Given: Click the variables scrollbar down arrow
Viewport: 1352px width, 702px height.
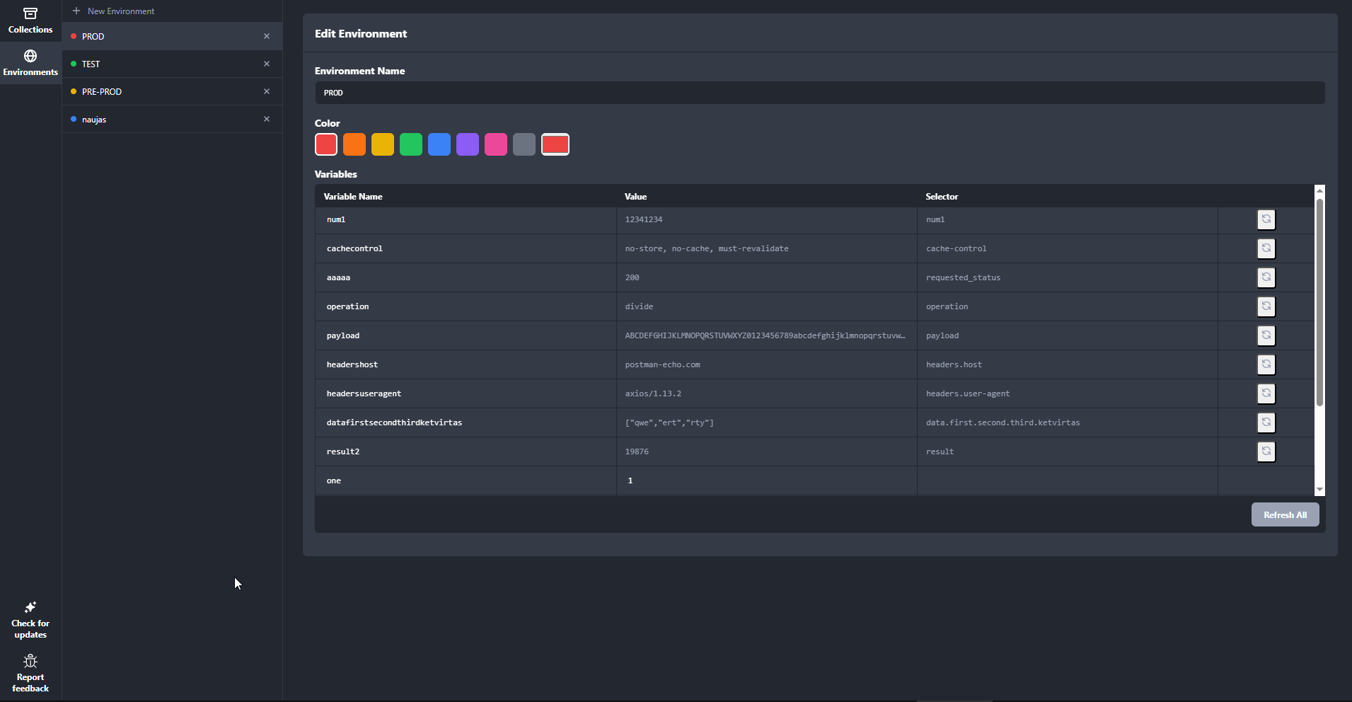Looking at the screenshot, I should point(1319,489).
